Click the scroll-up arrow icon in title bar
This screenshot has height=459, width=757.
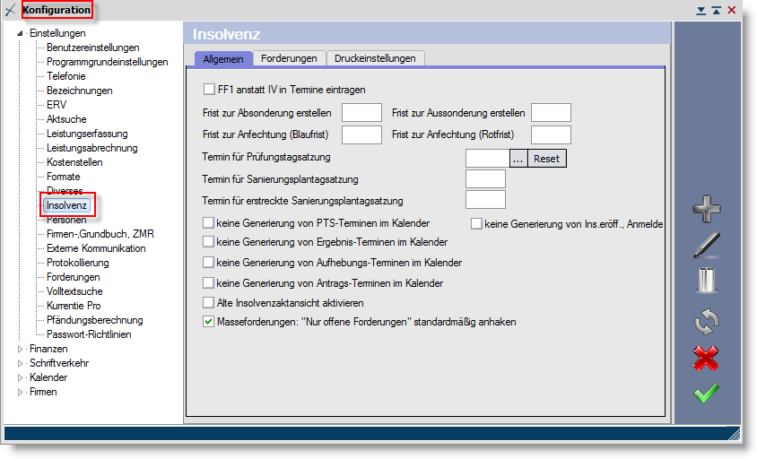pyautogui.click(x=717, y=11)
